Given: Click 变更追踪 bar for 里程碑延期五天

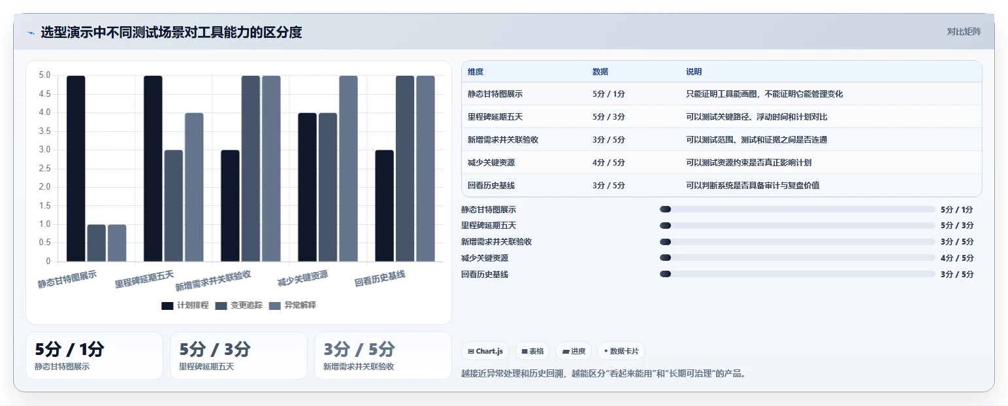Looking at the screenshot, I should [174, 206].
